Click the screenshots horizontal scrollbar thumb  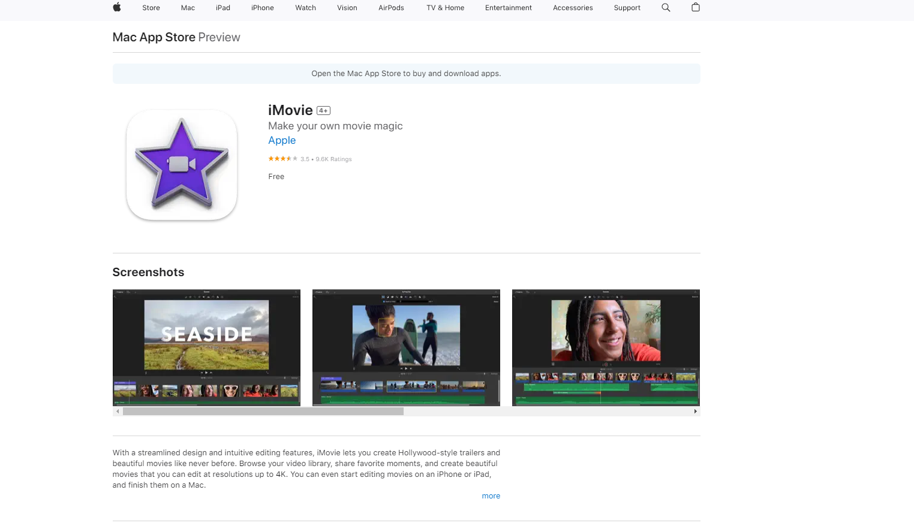click(x=263, y=412)
